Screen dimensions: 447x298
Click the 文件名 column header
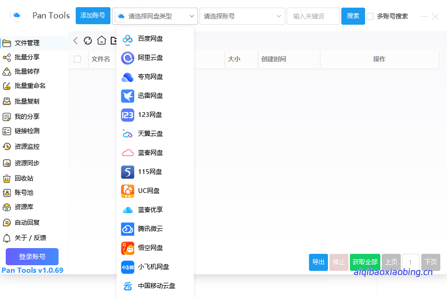pos(100,59)
